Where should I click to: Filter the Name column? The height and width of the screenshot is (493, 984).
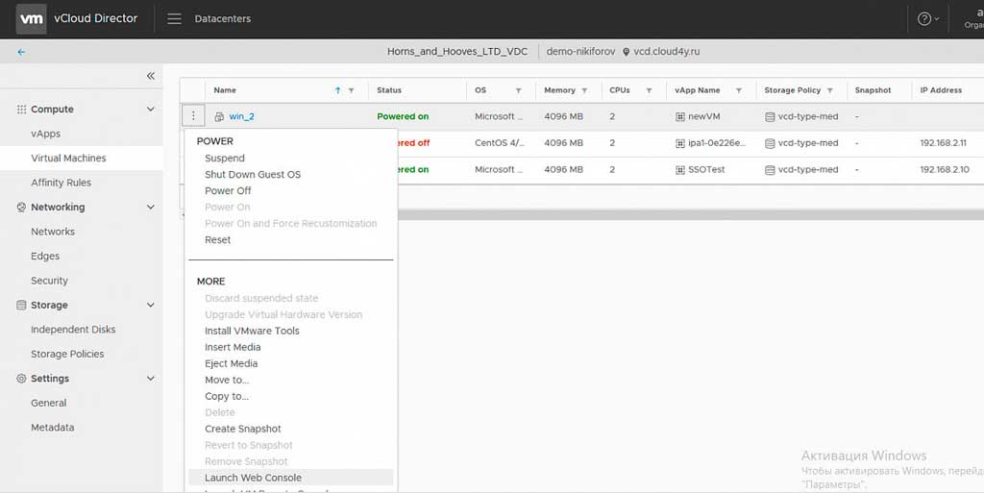[352, 90]
